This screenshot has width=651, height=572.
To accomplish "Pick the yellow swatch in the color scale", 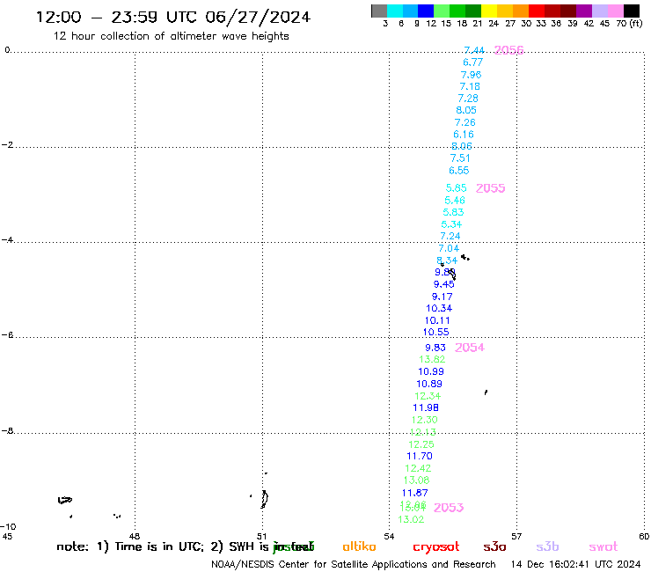I will (489, 11).
